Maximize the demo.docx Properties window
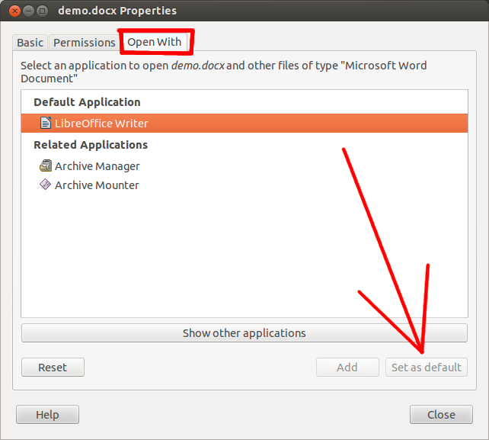 [x=43, y=11]
